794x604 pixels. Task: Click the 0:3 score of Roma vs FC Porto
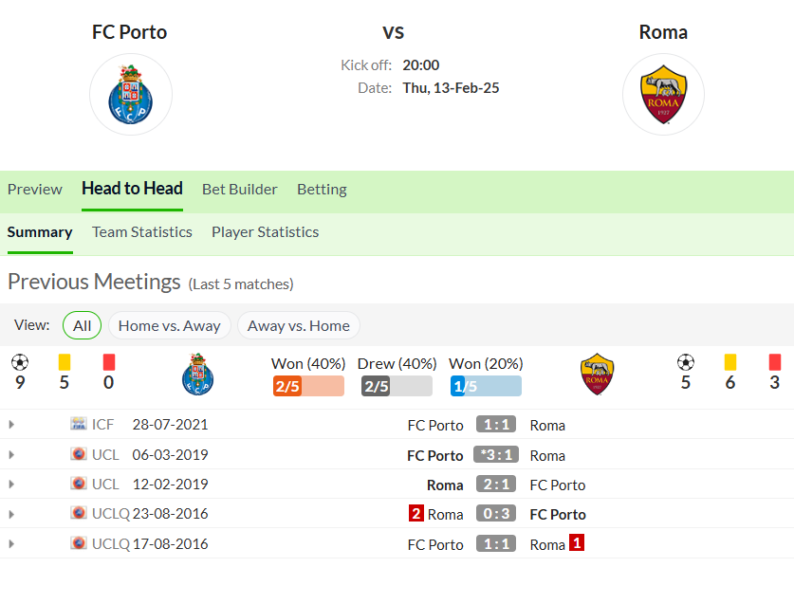pos(496,513)
